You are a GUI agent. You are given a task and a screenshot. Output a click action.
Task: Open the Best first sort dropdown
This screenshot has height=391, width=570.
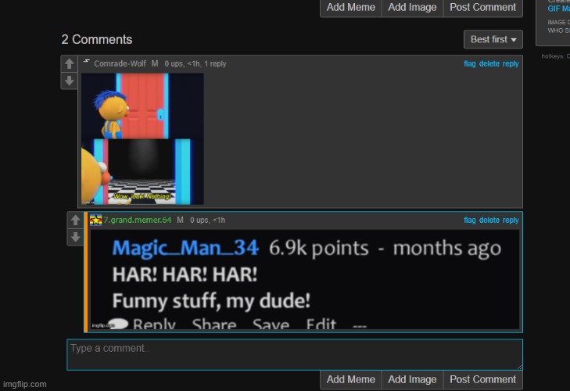point(493,39)
